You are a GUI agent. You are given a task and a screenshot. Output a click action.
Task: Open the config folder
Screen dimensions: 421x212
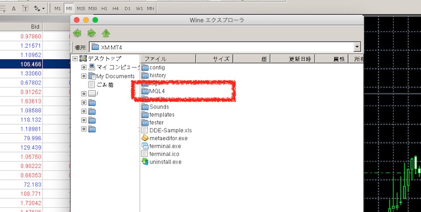click(153, 68)
